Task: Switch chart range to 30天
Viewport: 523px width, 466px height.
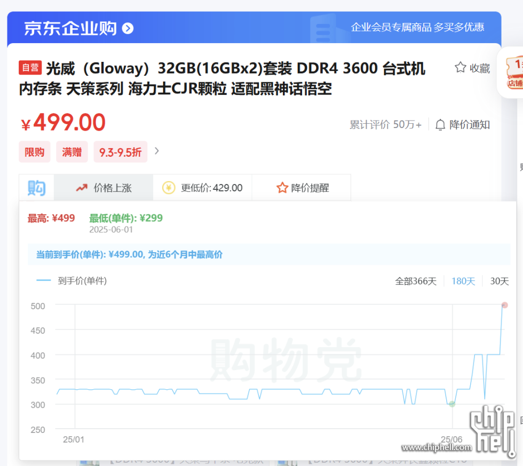Action: point(500,282)
